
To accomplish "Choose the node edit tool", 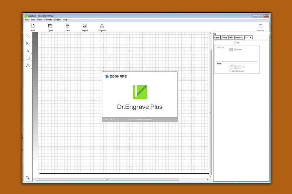I will coord(28,43).
